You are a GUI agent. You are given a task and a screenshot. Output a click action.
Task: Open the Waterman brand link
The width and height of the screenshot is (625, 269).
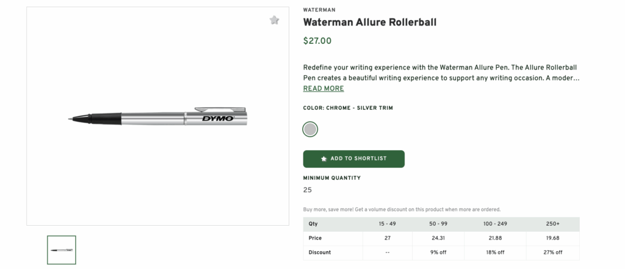(319, 10)
